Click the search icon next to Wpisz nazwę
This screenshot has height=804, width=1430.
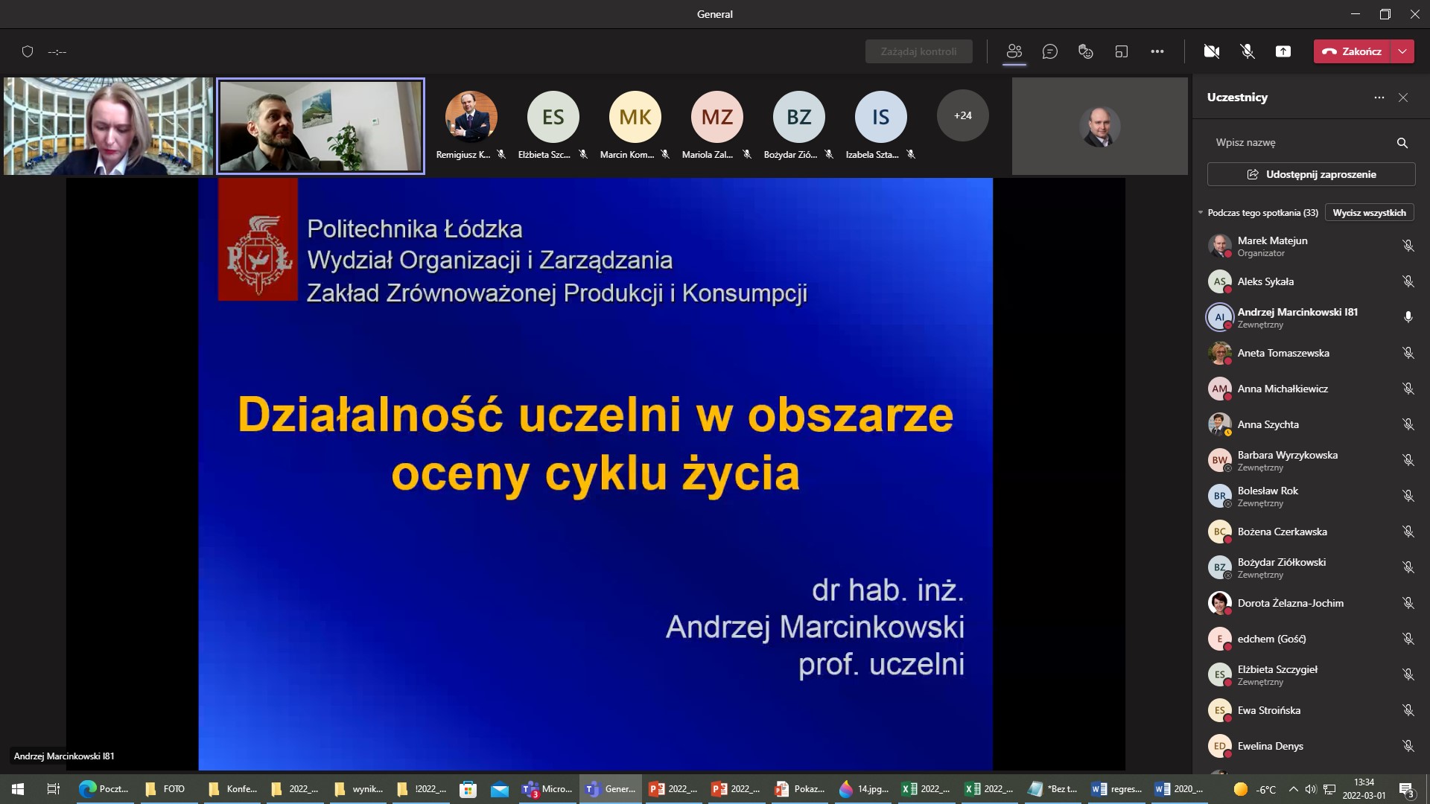click(1402, 142)
